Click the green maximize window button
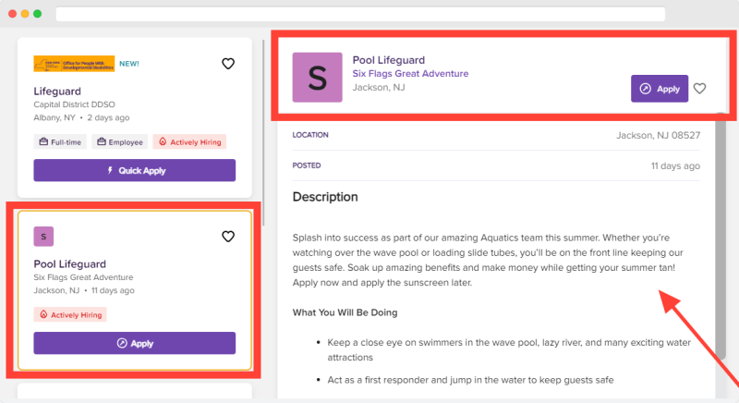The width and height of the screenshot is (739, 403). coord(38,14)
